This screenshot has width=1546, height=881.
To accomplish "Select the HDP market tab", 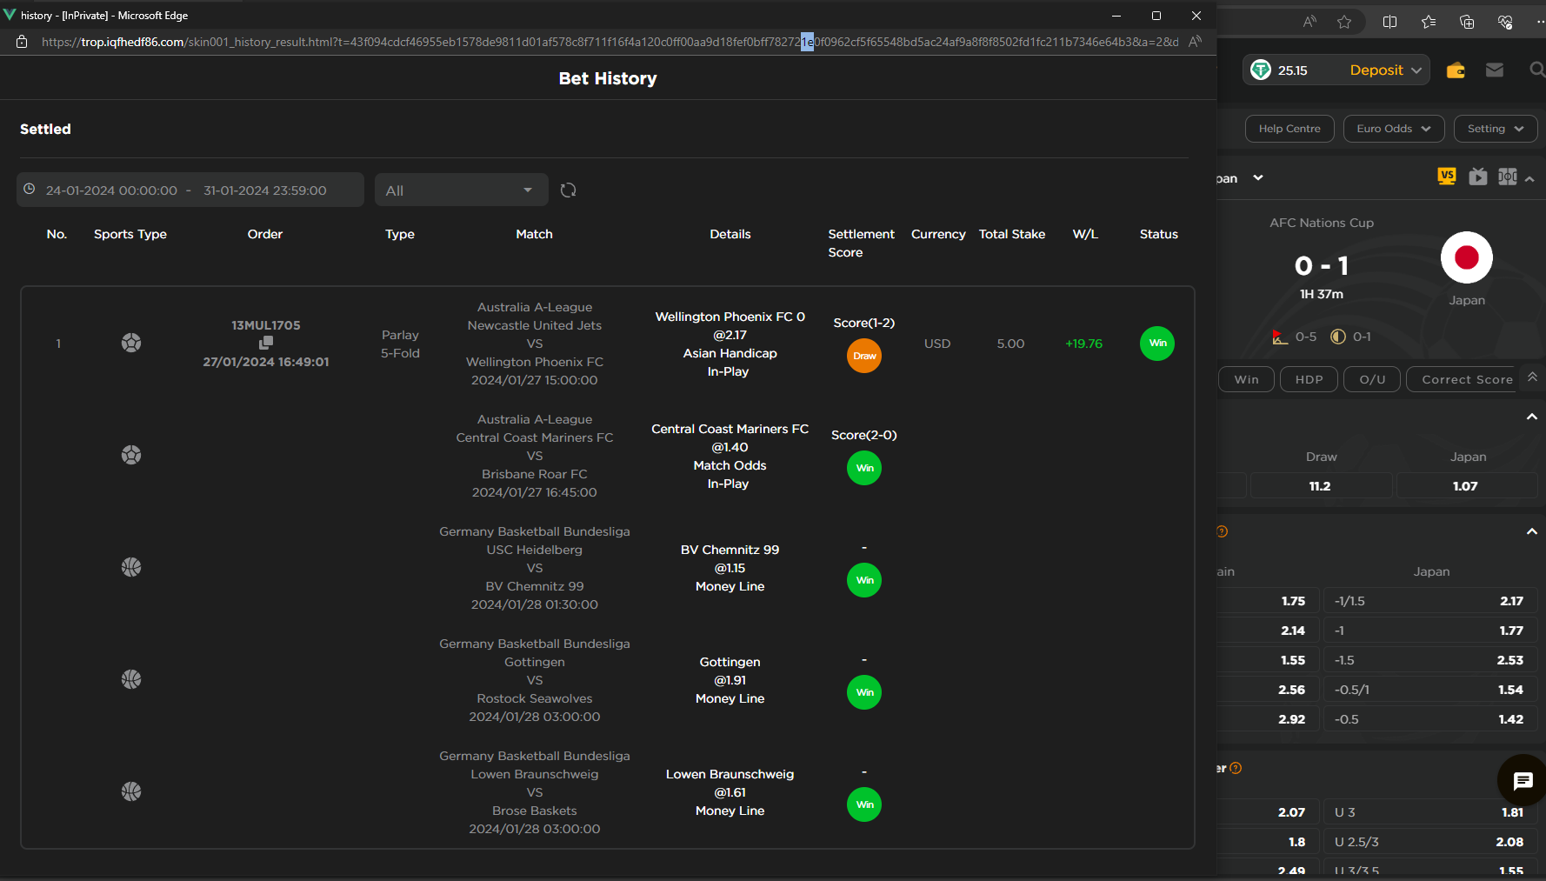I will pyautogui.click(x=1309, y=379).
